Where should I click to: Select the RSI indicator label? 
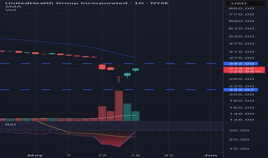[x=11, y=124]
